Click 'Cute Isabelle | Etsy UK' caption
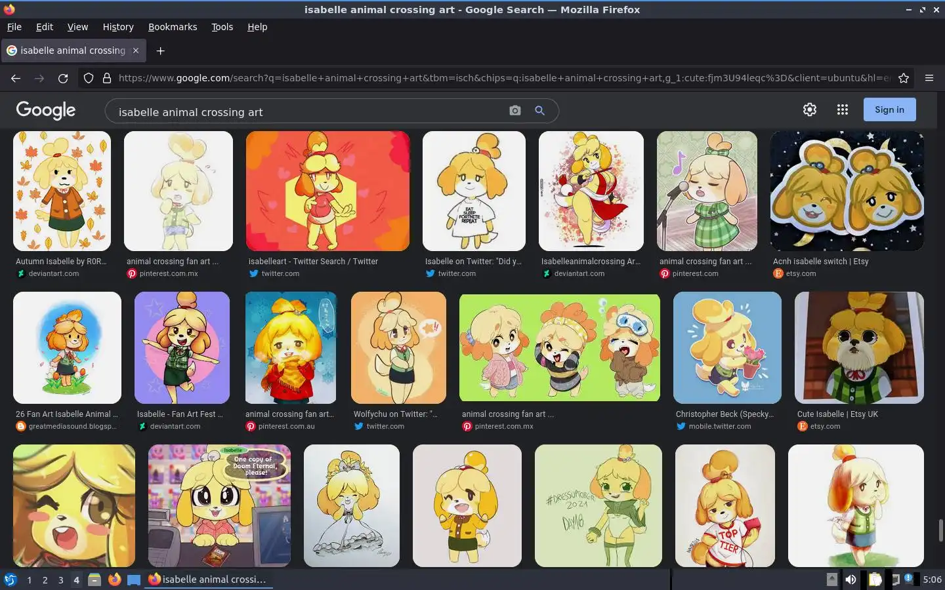Screen dimensions: 945x590 tap(837, 414)
